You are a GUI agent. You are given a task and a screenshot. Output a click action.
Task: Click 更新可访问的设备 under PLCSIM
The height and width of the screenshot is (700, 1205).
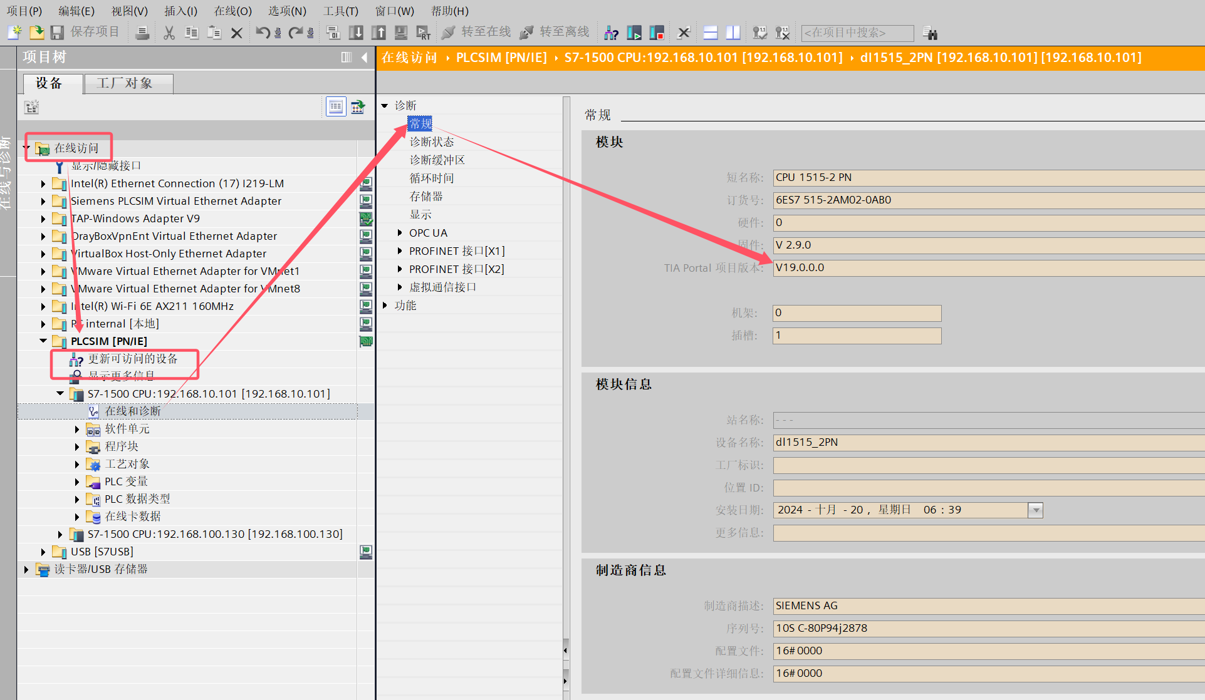point(132,359)
